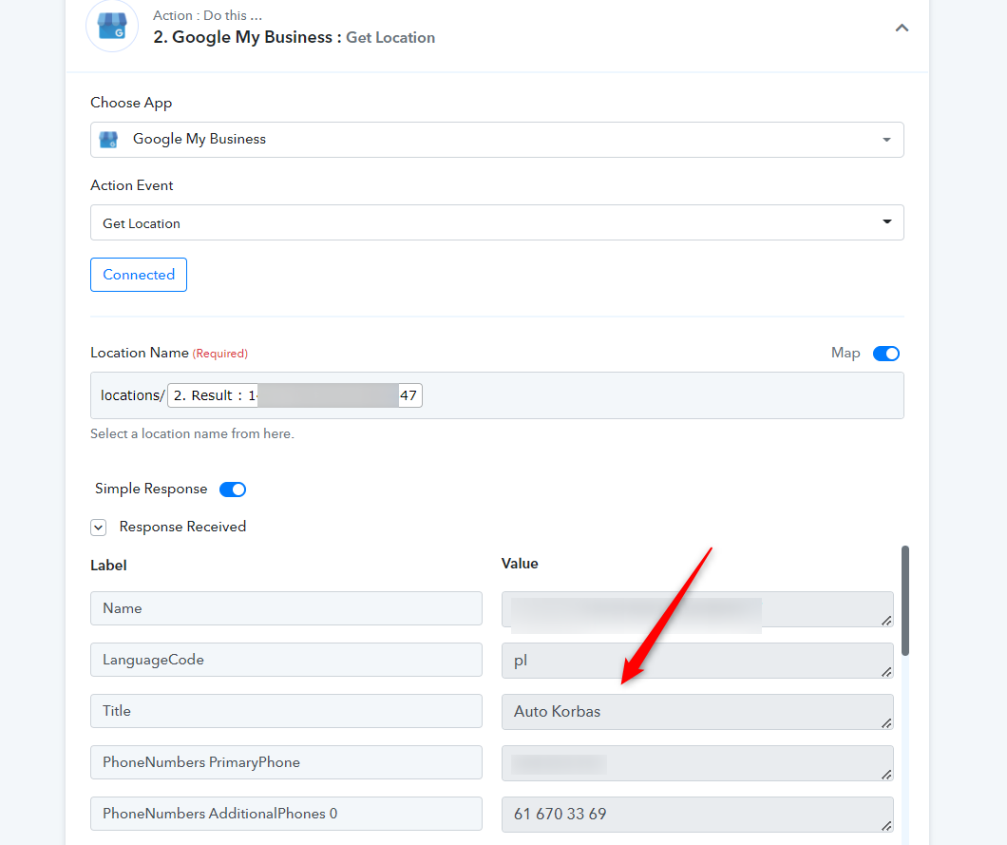Click the resize handle of Auto Korbas field

click(886, 723)
